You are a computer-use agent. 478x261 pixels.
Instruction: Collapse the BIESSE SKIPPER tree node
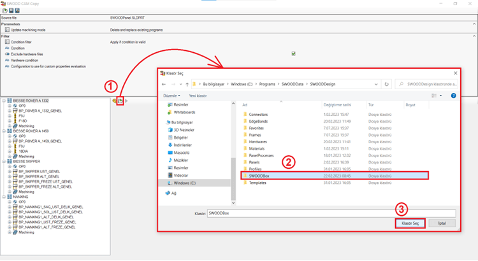click(x=4, y=162)
